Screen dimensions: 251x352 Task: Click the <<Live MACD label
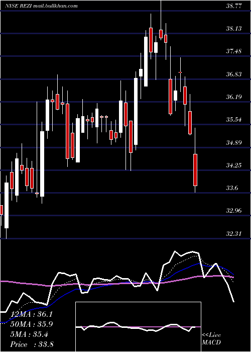pyautogui.click(x=211, y=338)
